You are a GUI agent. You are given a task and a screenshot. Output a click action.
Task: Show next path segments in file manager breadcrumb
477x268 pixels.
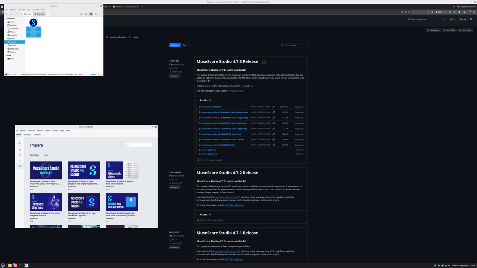pos(47,14)
